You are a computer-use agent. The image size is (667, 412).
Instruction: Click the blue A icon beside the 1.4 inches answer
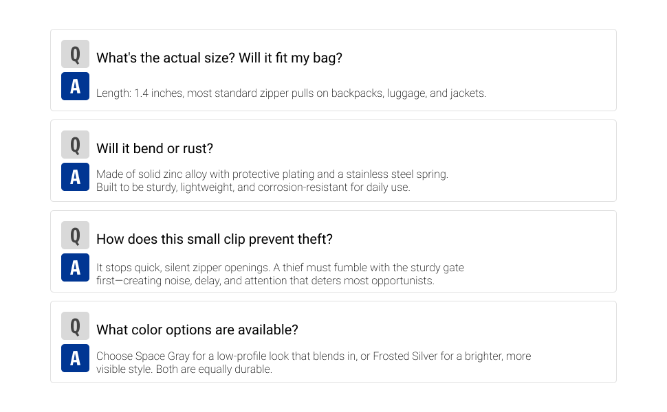(75, 87)
